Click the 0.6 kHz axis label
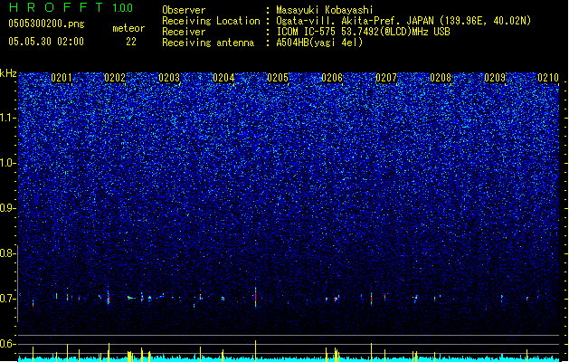Image resolution: width=569 pixels, height=362 pixels. [x=7, y=344]
